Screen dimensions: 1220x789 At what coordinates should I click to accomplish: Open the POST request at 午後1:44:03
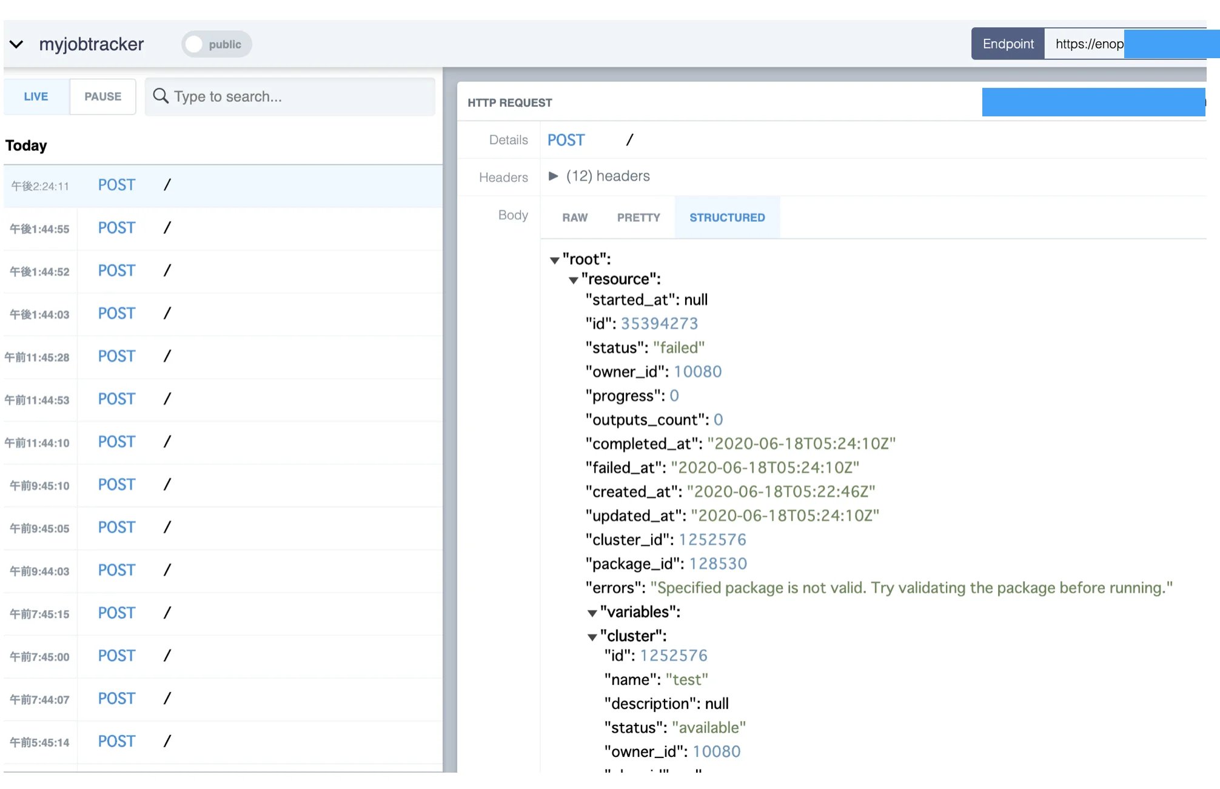(x=223, y=314)
